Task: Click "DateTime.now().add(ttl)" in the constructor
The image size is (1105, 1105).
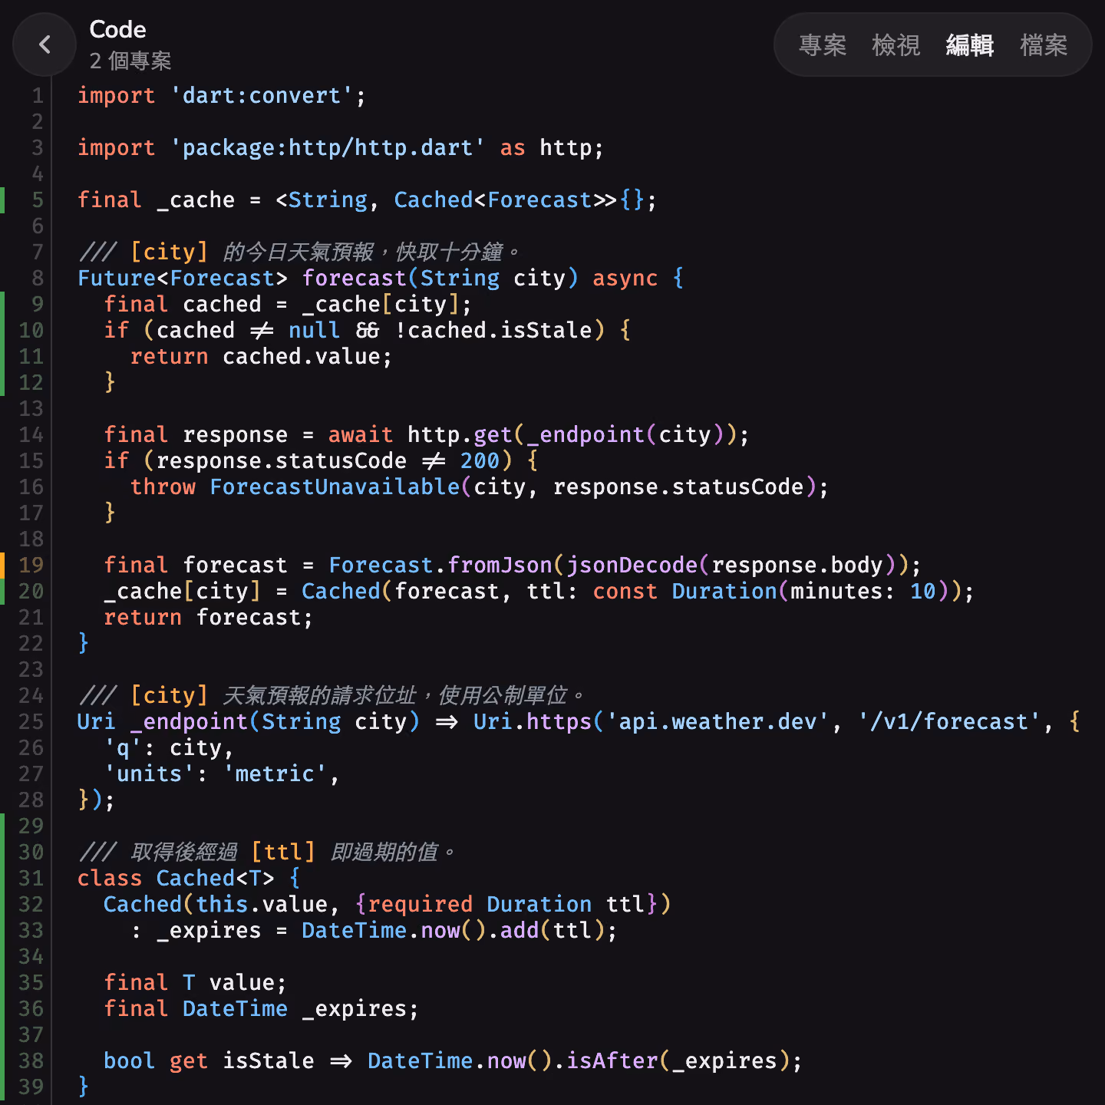Action: pos(453,930)
